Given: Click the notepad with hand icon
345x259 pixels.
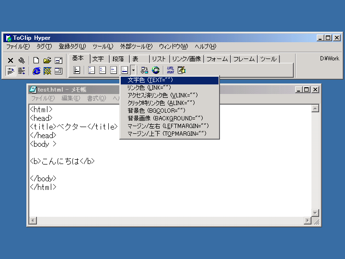Looking at the screenshot, I should point(182,70).
